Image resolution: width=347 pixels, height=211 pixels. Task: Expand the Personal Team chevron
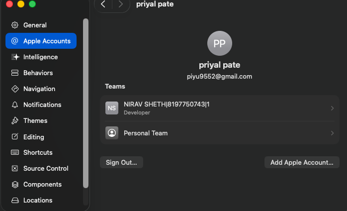(332, 133)
